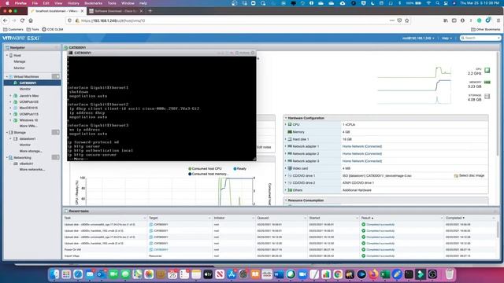Select the localhost VMware ESXi browser tab
This screenshot has height=283, width=504.
(57, 11)
